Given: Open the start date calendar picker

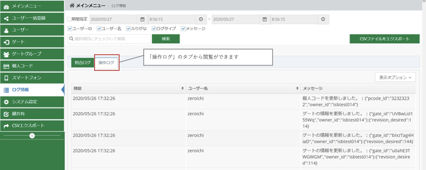Looking at the screenshot, I should pyautogui.click(x=142, y=19).
